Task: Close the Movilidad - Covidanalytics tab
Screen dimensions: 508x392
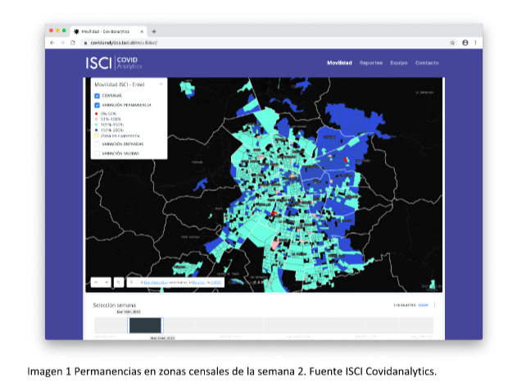Action: click(142, 31)
